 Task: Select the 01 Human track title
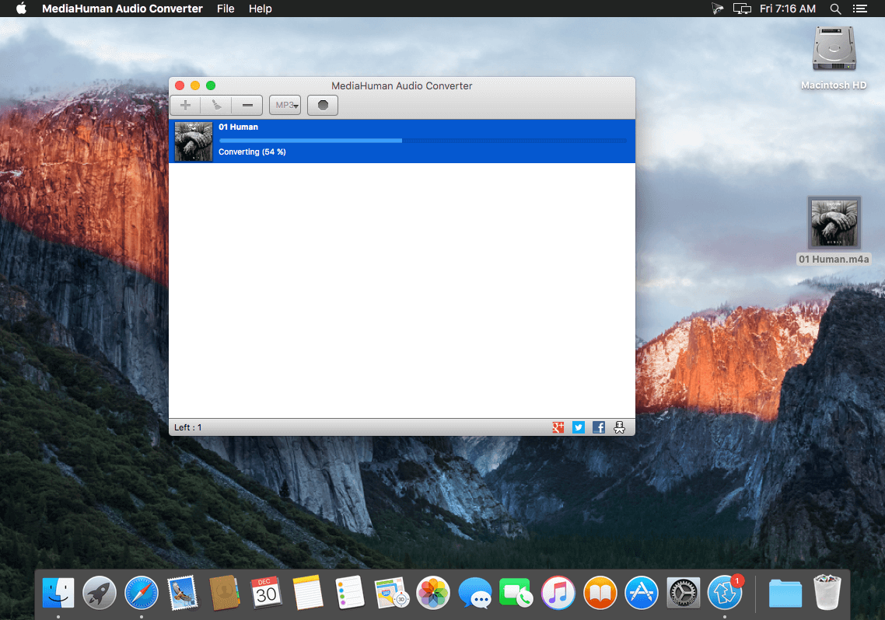coord(238,127)
